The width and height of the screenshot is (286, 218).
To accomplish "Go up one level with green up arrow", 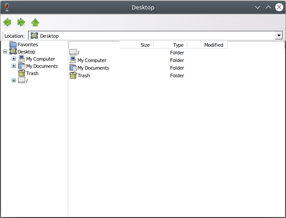I will coord(35,22).
